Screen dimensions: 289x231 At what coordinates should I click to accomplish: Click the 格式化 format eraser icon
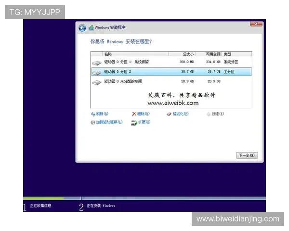(169, 114)
